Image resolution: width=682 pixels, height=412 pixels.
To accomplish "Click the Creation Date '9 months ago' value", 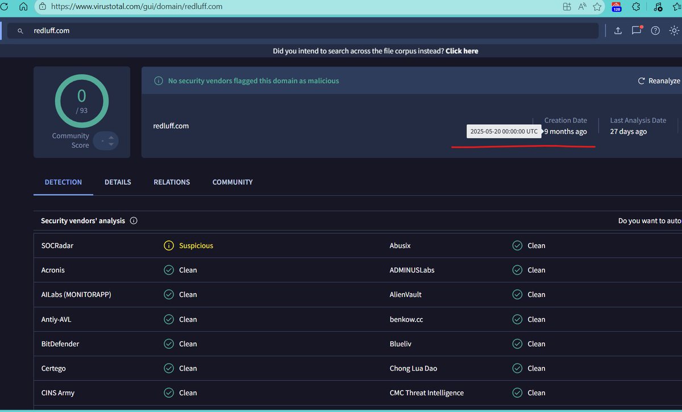I will pyautogui.click(x=565, y=132).
